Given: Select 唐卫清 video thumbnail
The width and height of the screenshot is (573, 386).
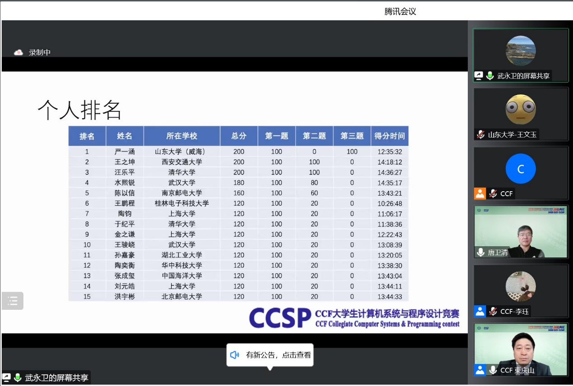Looking at the screenshot, I should pyautogui.click(x=521, y=232).
